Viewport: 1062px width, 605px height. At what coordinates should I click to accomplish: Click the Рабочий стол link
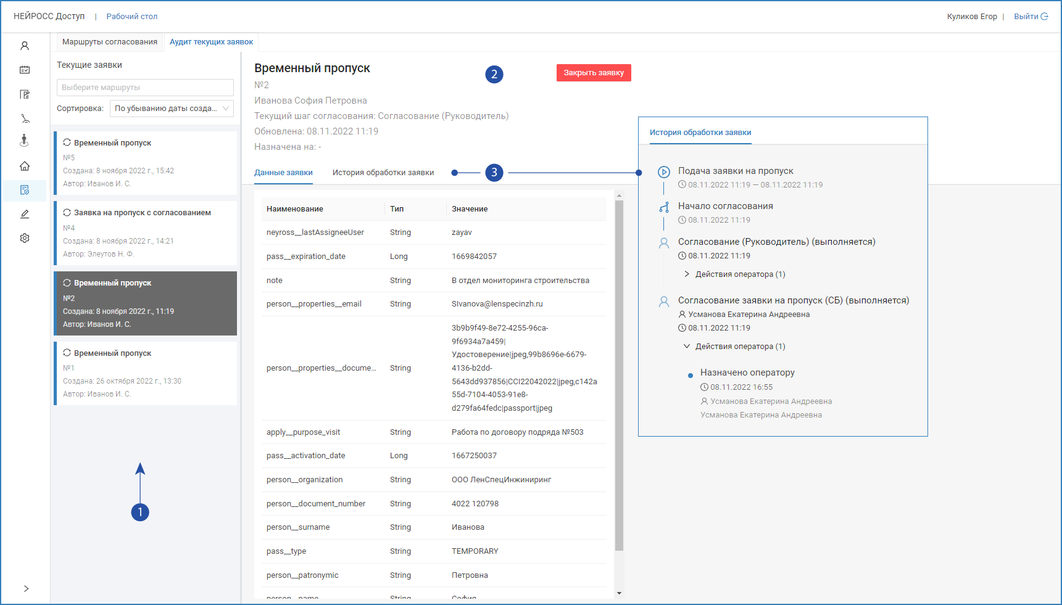click(131, 17)
